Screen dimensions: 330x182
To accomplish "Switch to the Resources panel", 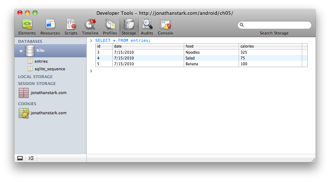I will (50, 27).
